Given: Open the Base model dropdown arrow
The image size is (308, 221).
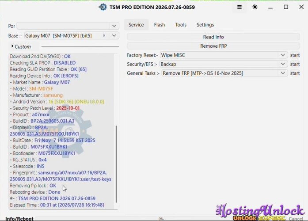Looking at the screenshot, I should coord(114,35).
